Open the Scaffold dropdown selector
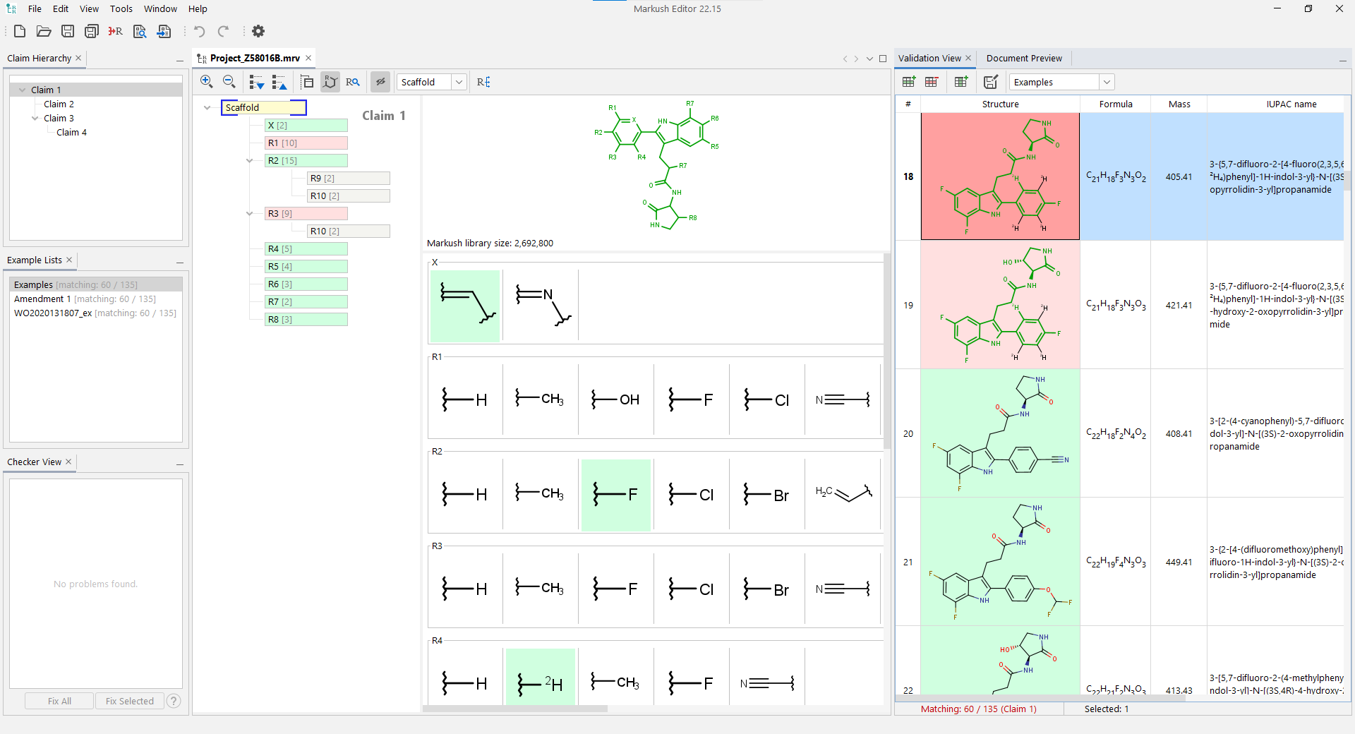Screen dimensions: 1355x734 coord(459,82)
